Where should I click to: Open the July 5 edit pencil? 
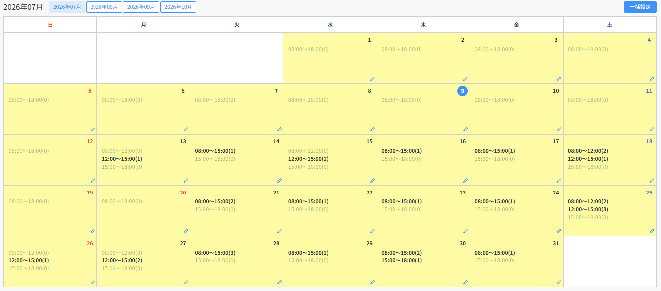click(x=93, y=129)
